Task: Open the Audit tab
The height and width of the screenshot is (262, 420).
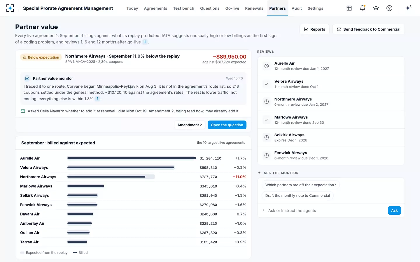Action: (x=297, y=8)
